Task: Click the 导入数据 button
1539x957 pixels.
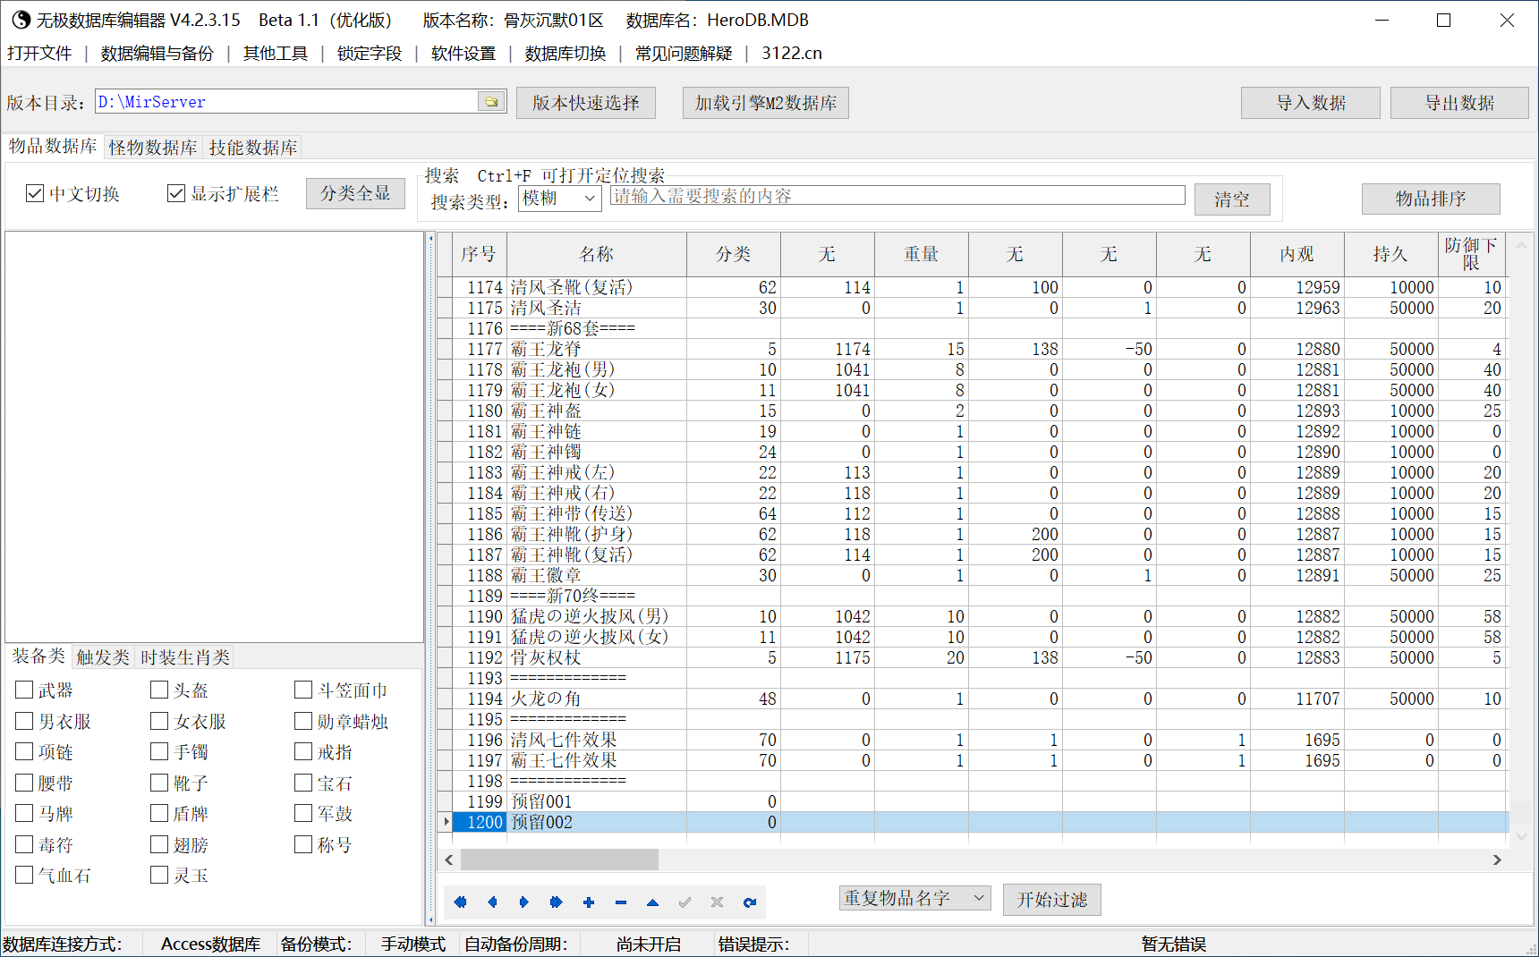Action: [1311, 103]
